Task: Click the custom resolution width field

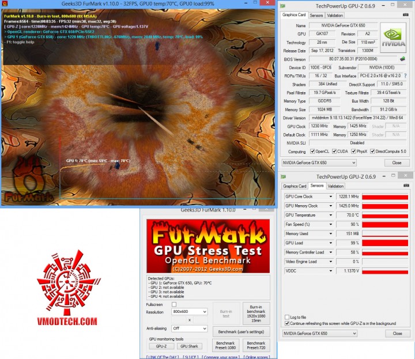Action: (179, 320)
